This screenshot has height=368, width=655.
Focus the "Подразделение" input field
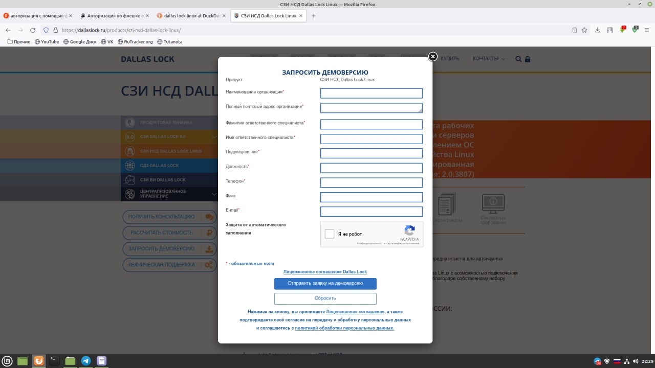click(372, 153)
